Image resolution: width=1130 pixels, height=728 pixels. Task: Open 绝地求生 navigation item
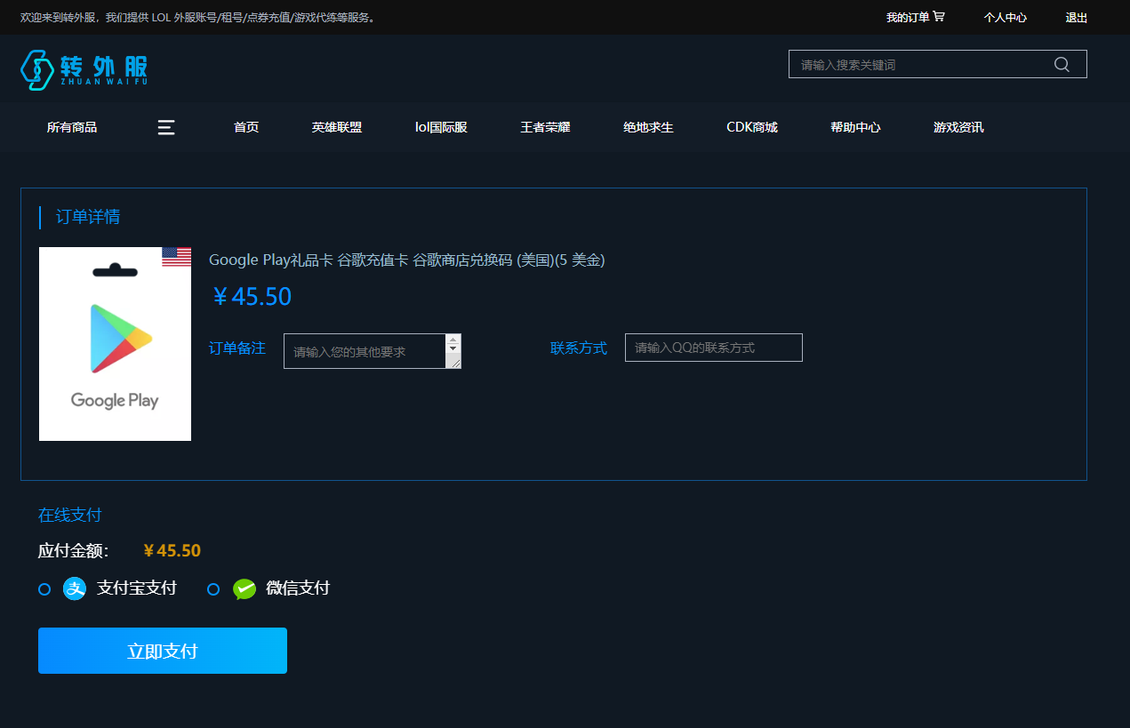(648, 127)
